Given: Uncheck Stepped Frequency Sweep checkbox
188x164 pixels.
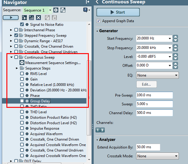Looking at the screenshot, I should point(16,35).
